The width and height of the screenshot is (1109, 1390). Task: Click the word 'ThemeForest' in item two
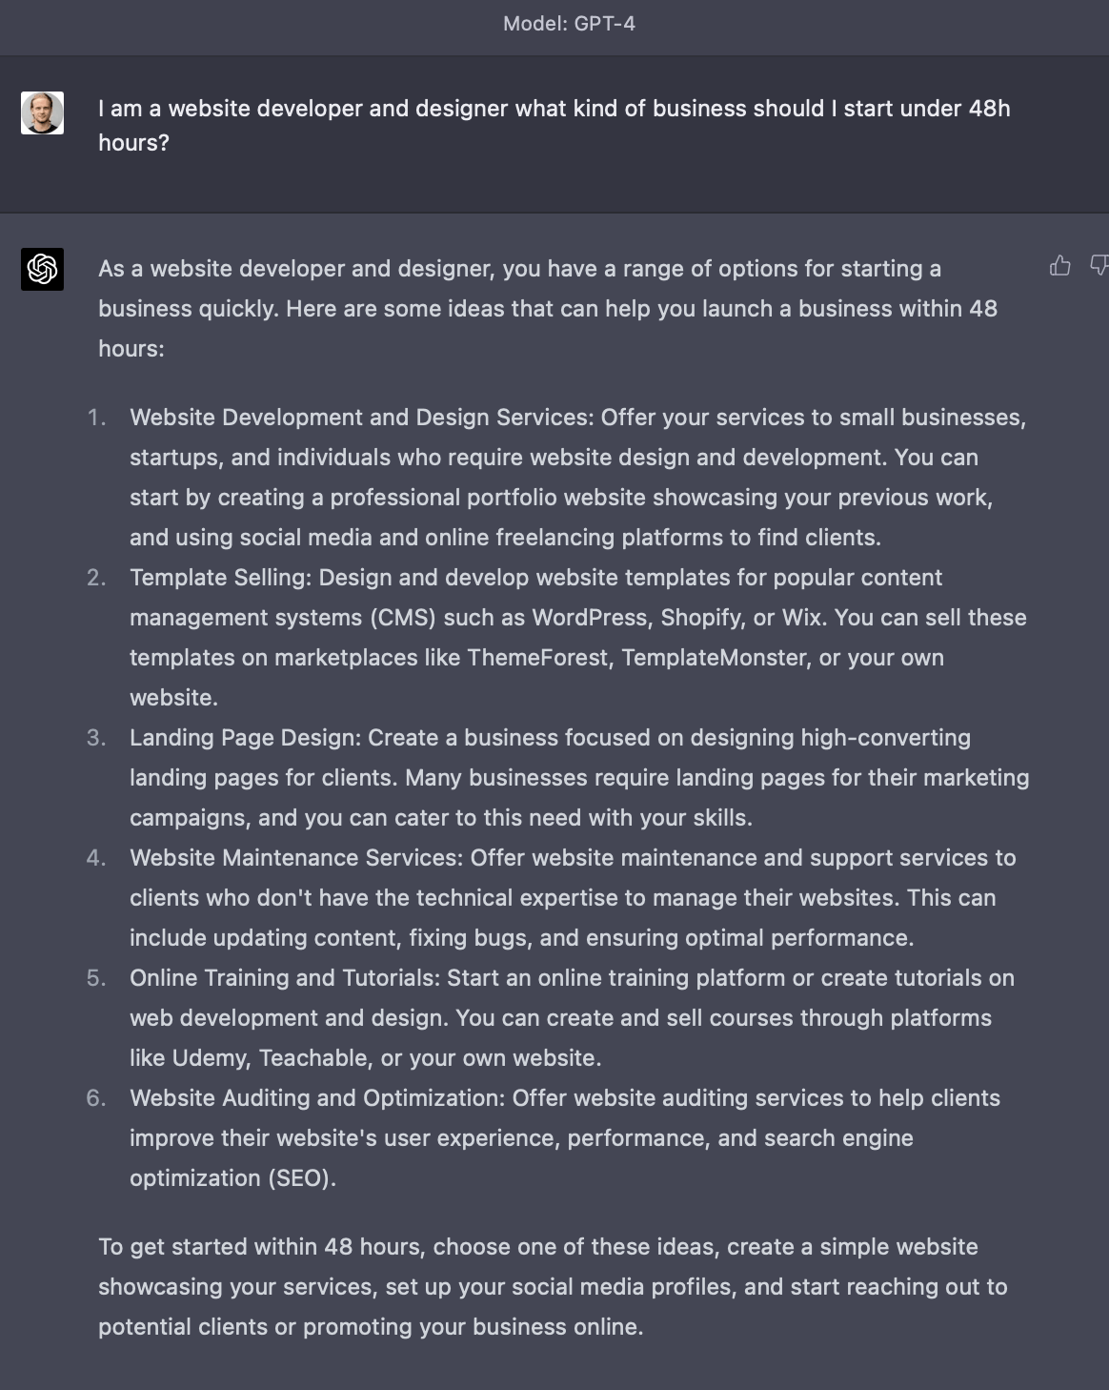[537, 658]
